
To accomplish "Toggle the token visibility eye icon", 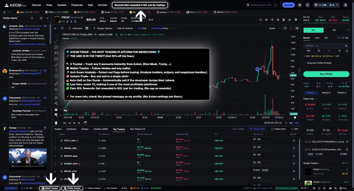I will click(278, 20).
